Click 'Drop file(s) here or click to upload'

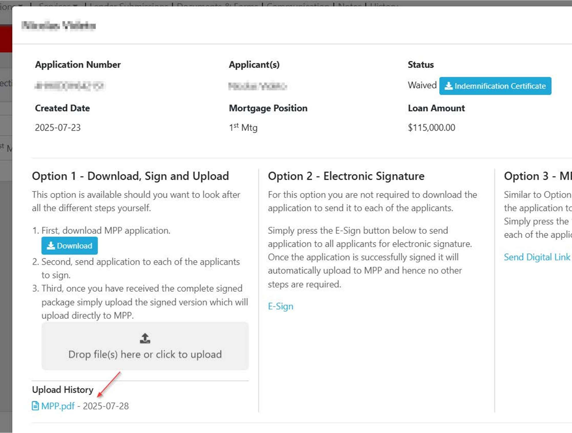click(x=145, y=354)
